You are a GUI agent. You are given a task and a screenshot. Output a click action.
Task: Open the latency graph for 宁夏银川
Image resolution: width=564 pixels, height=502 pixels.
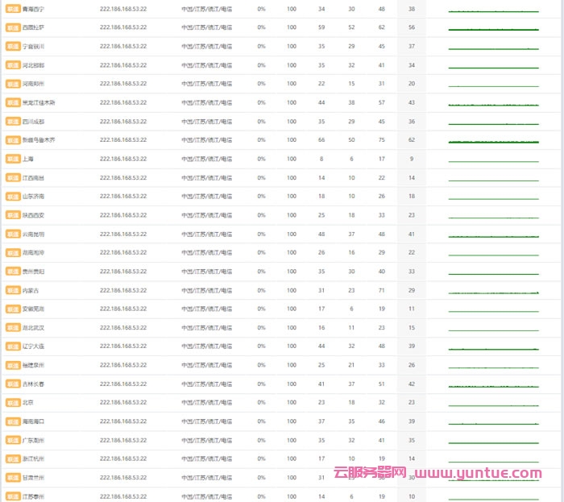(493, 48)
